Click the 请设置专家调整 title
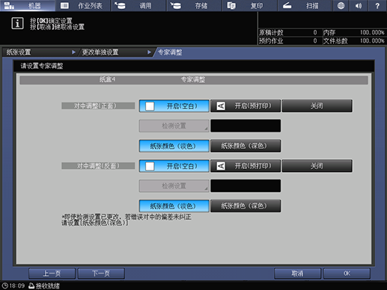The width and height of the screenshot is (387, 290). pyautogui.click(x=42, y=66)
